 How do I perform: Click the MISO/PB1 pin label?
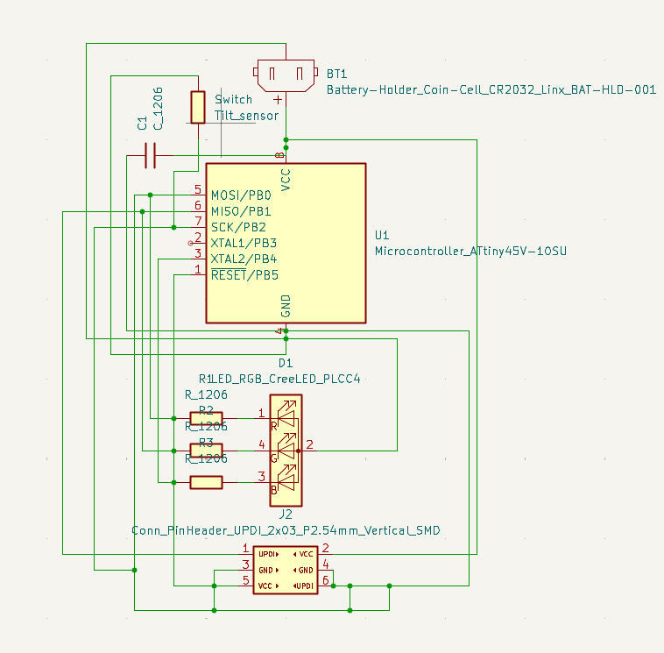click(x=241, y=211)
